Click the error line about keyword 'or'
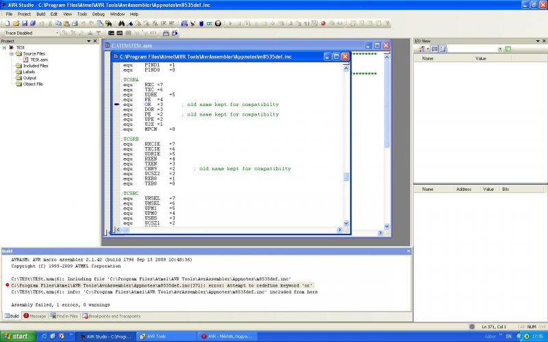Image resolution: width=548 pixels, height=342 pixels. click(162, 285)
